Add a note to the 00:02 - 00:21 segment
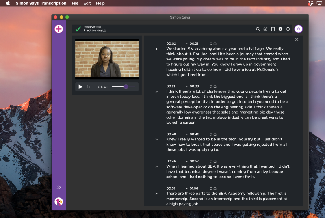 coord(215,44)
